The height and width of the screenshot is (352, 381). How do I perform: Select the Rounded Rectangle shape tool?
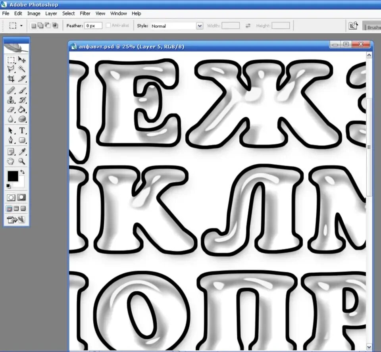click(22, 140)
